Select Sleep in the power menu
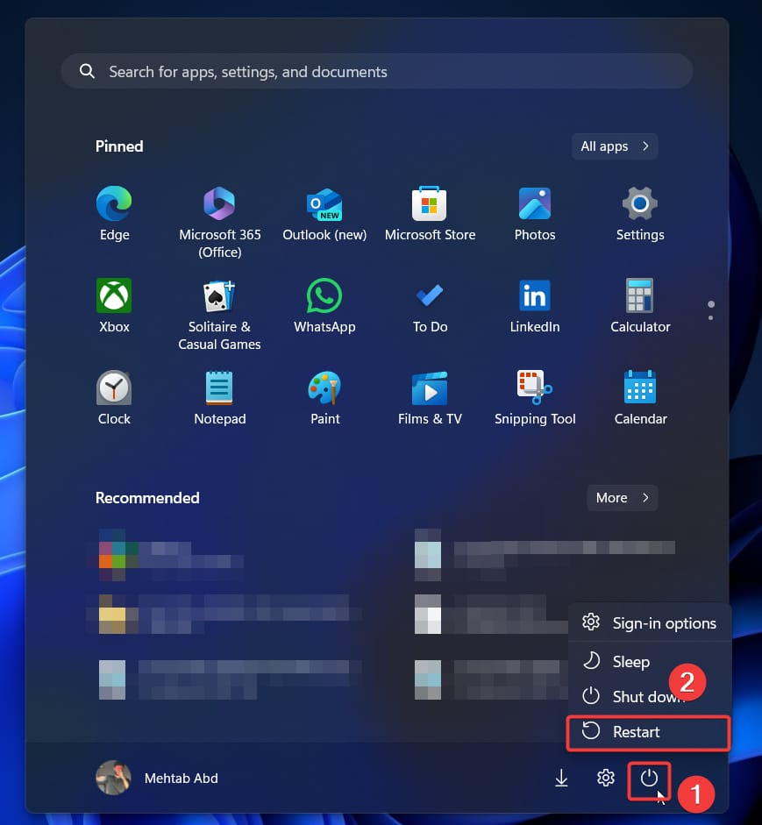The image size is (762, 825). pyautogui.click(x=650, y=661)
